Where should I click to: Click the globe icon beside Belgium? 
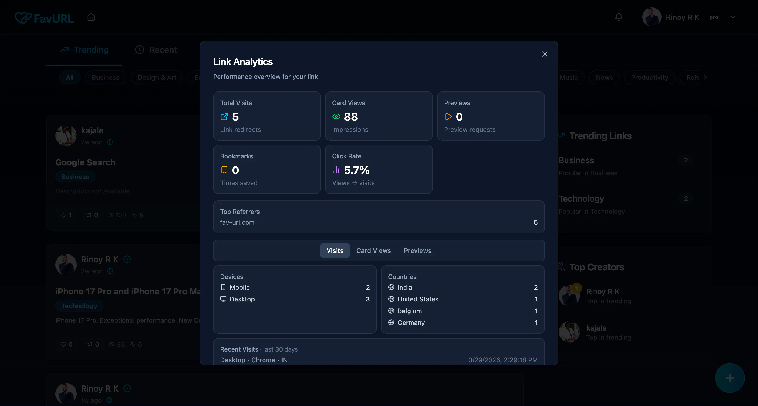point(391,311)
